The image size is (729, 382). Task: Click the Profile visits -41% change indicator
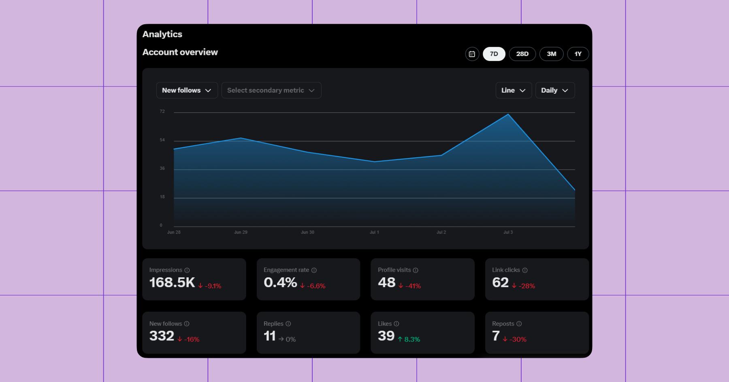409,286
